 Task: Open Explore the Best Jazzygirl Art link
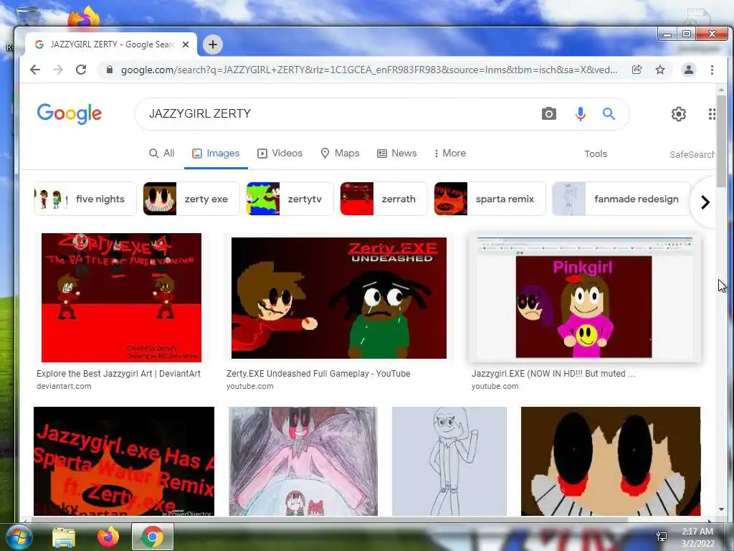118,373
